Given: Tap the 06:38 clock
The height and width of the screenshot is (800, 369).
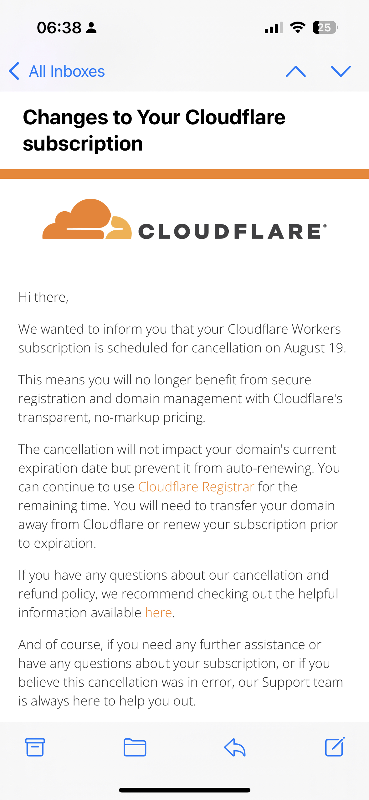Looking at the screenshot, I should click(x=59, y=28).
